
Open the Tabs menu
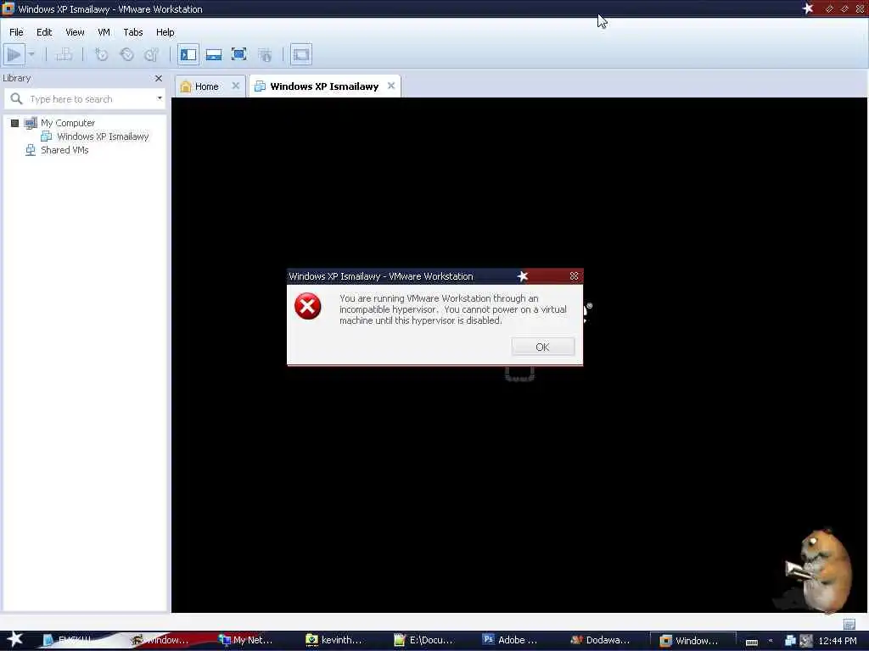(133, 32)
